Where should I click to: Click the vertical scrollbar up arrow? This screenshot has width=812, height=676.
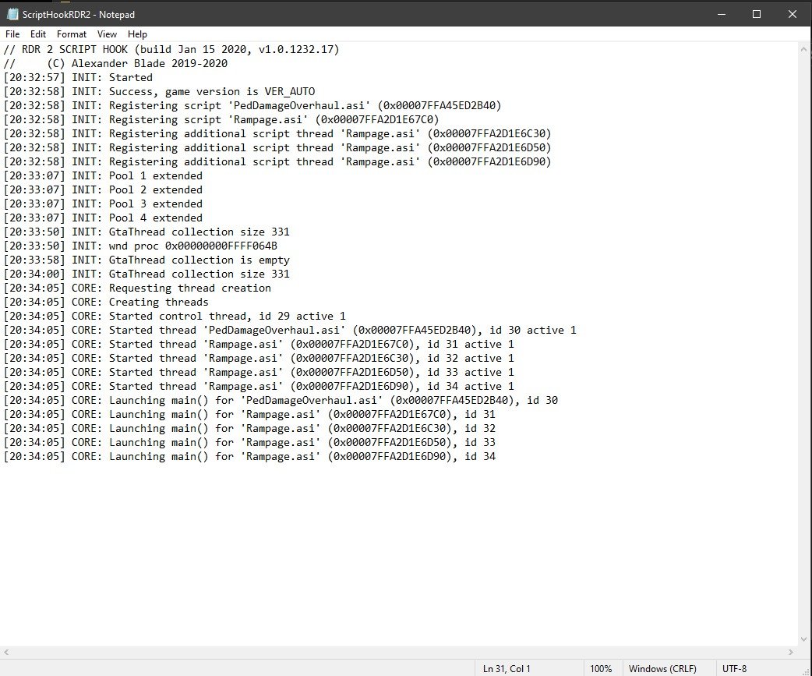tap(805, 49)
